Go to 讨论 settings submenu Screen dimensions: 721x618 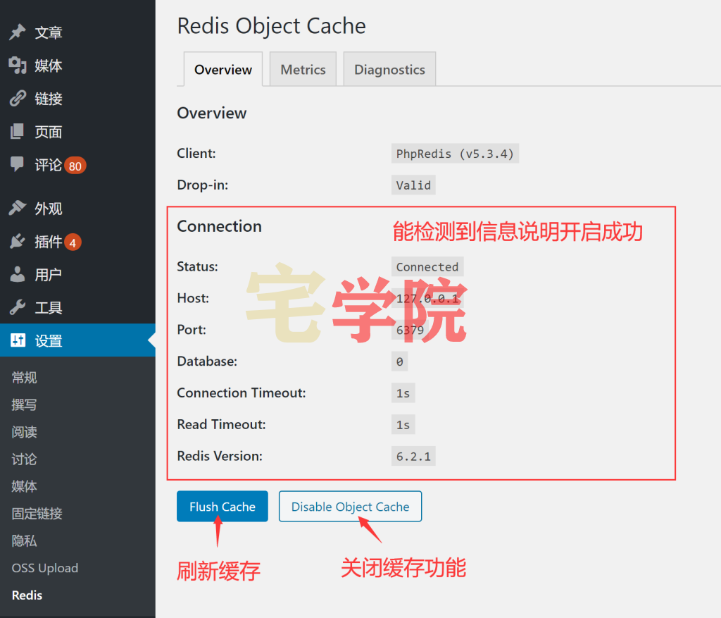point(24,459)
